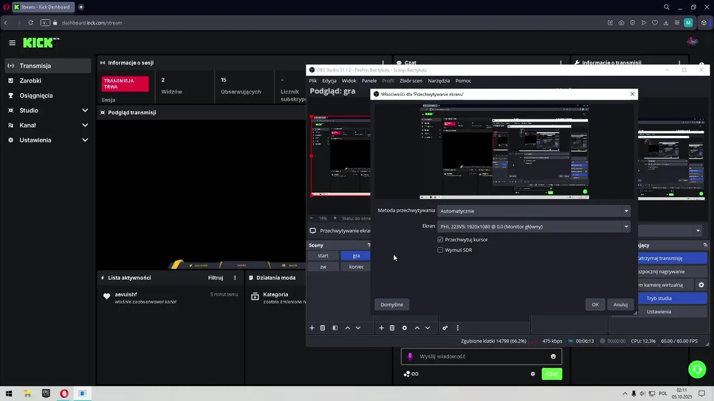
Task: Open chat settings gear icon
Action: tap(533, 374)
